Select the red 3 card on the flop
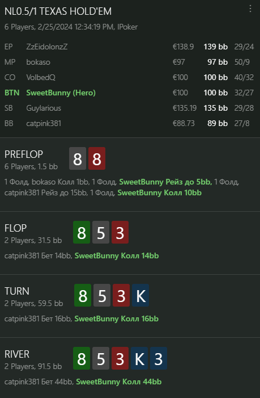 pyautogui.click(x=120, y=232)
